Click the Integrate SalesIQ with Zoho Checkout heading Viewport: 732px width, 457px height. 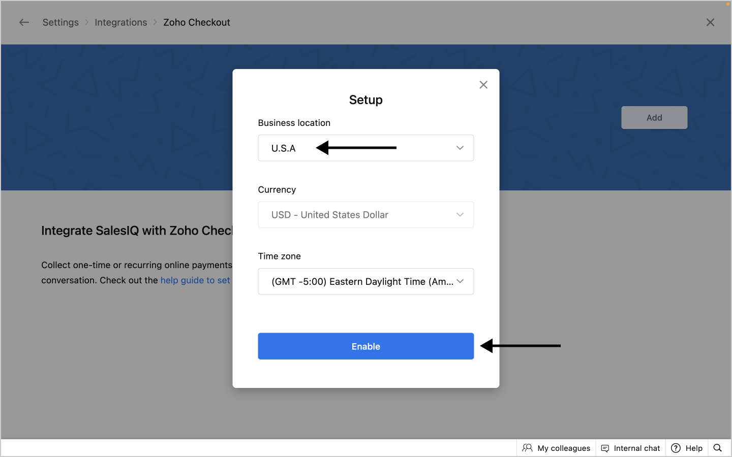(137, 231)
